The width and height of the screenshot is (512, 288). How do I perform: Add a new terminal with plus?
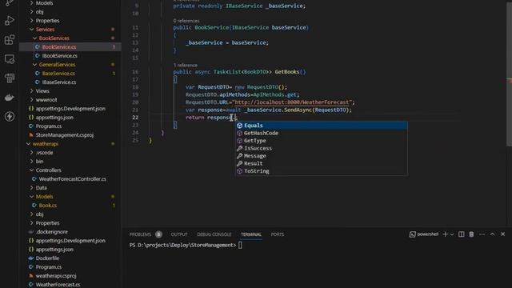click(445, 234)
